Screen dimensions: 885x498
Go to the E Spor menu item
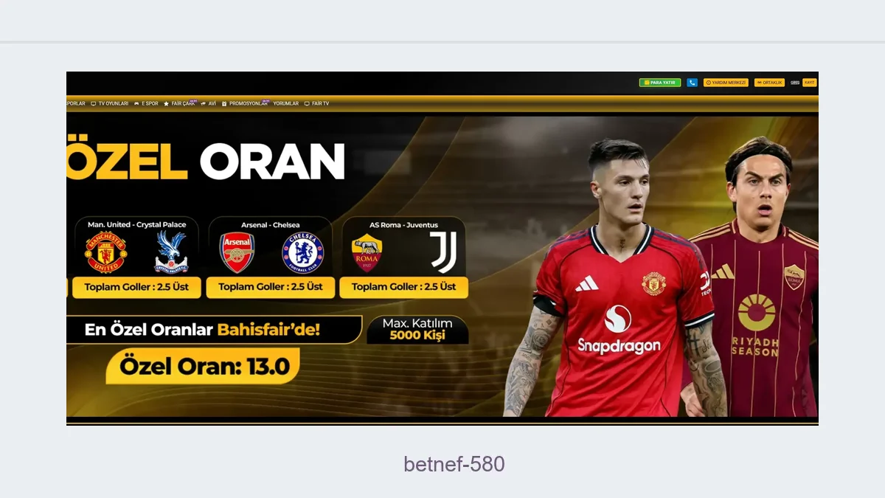146,104
